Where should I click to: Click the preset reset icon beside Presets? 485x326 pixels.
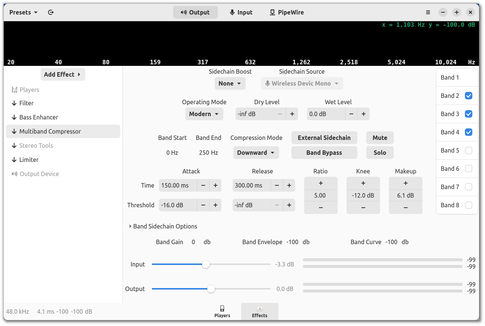(51, 12)
